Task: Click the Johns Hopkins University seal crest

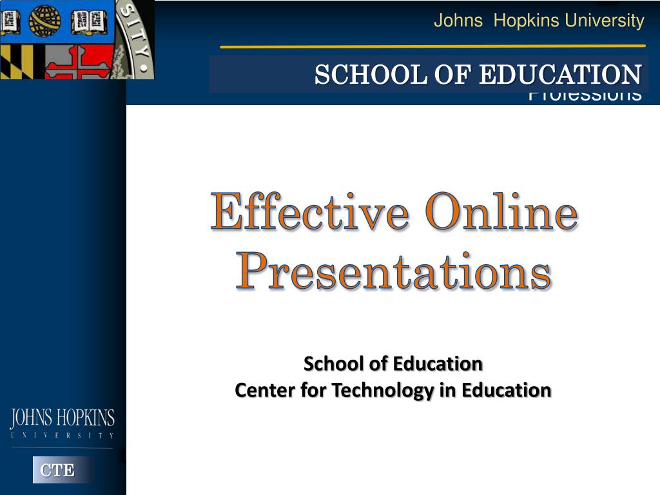Action: point(77,39)
